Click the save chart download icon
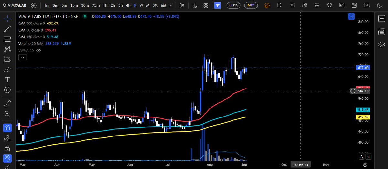The width and height of the screenshot is (388, 169). pyautogui.click(x=354, y=5)
